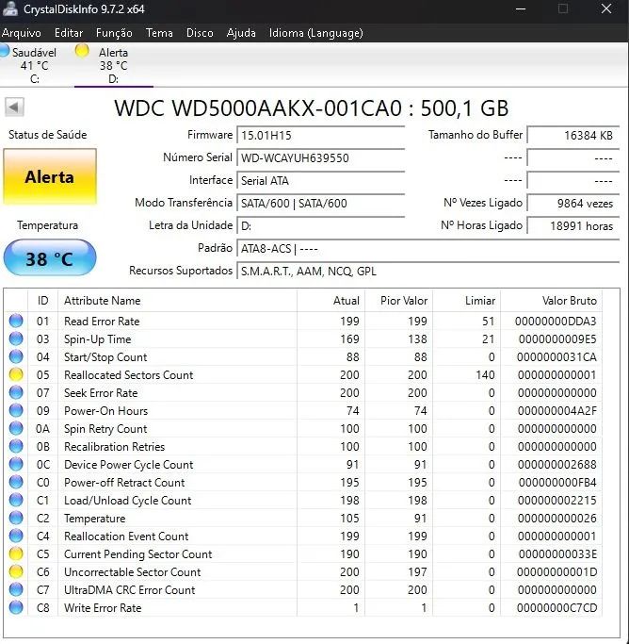Click the Modo Transferência field SATA/600
Image resolution: width=629 pixels, height=644 pixels.
(321, 203)
